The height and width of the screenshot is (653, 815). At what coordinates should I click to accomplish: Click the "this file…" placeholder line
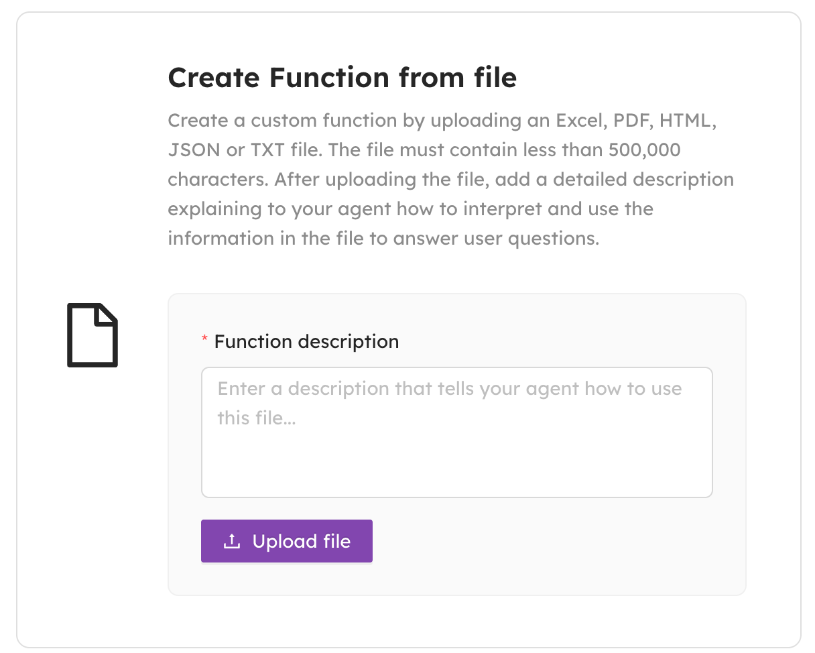pos(256,418)
